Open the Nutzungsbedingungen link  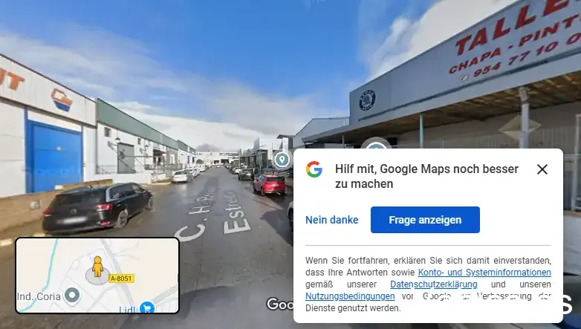tap(350, 296)
